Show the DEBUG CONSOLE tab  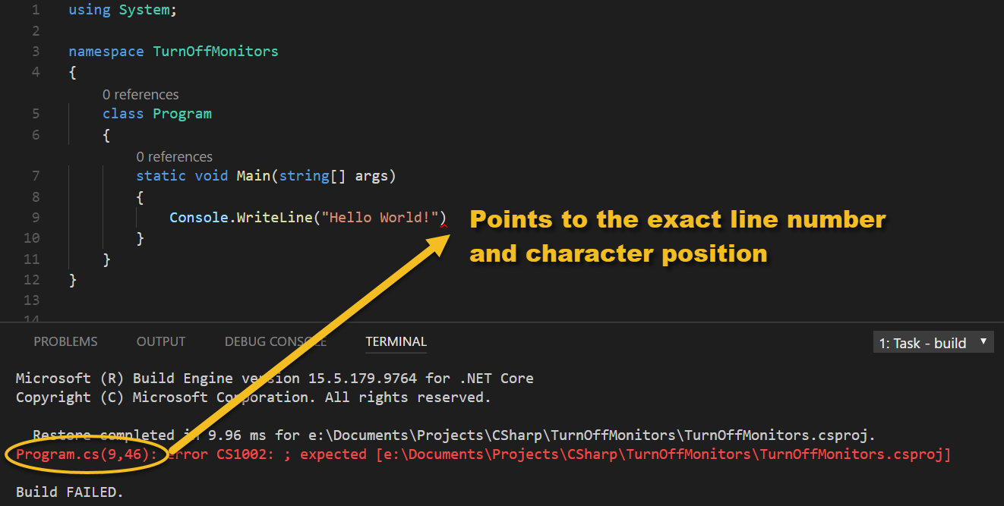(275, 341)
